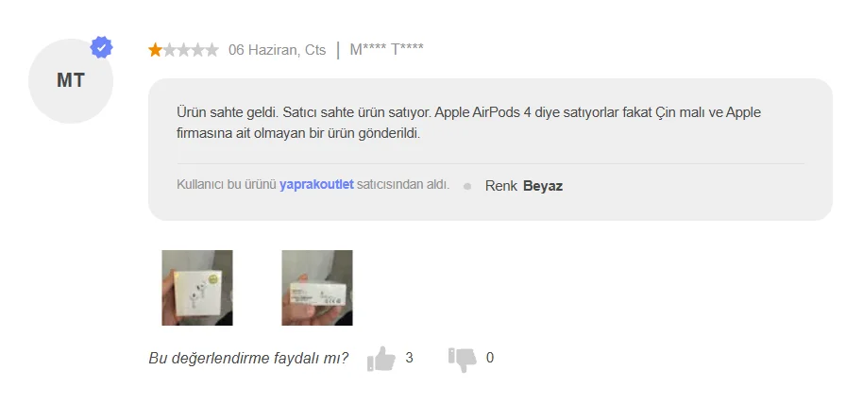Click review text starting with Ürün sahte geldi
The image size is (846, 404).
(x=469, y=124)
